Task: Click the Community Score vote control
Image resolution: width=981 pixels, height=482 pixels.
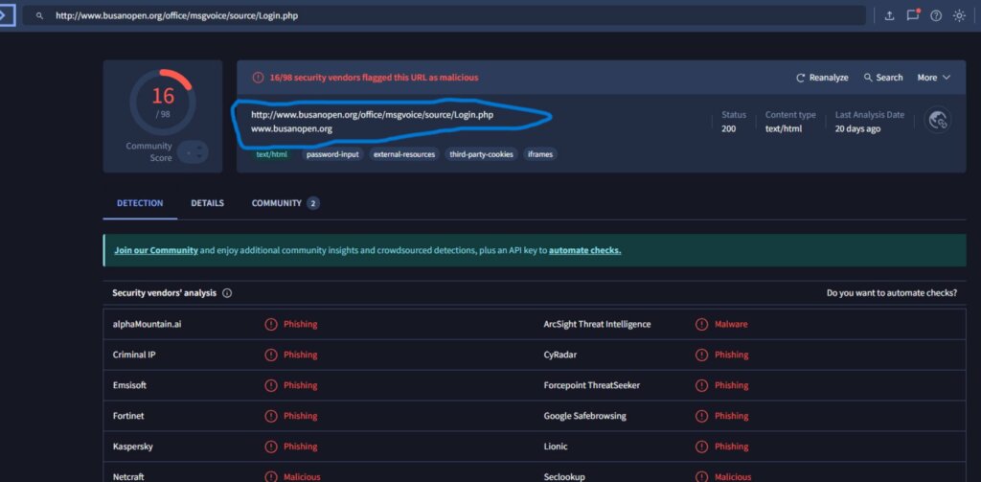Action: pyautogui.click(x=193, y=151)
